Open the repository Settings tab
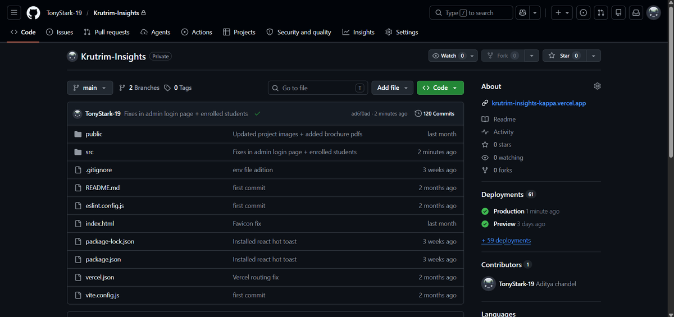The width and height of the screenshot is (674, 317). click(x=402, y=32)
